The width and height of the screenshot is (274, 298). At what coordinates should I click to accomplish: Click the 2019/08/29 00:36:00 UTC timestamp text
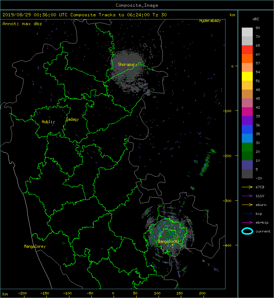pyautogui.click(x=35, y=15)
